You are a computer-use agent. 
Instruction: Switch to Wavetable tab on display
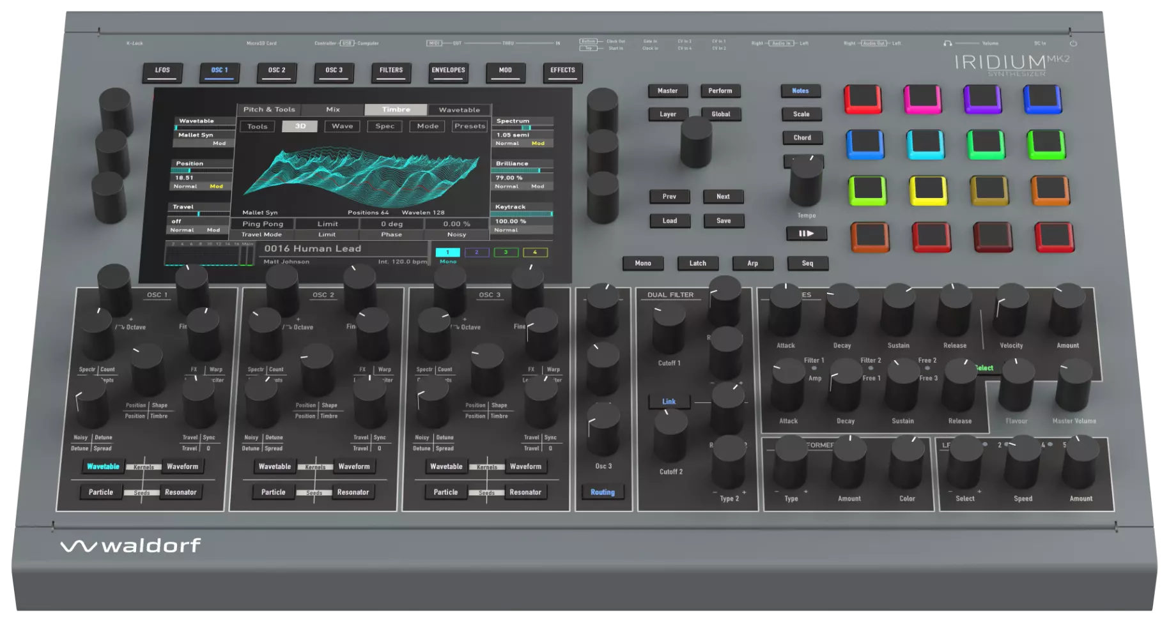click(459, 110)
